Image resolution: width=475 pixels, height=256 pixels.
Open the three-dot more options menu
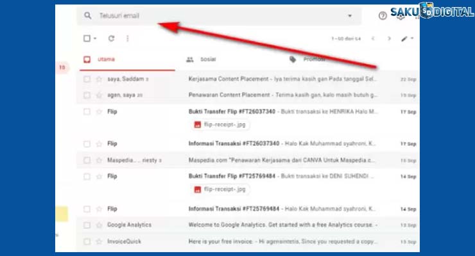(128, 38)
